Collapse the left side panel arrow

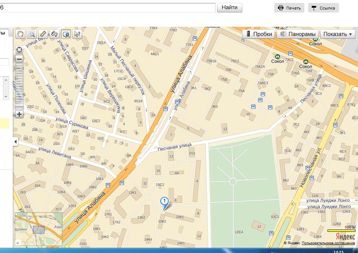pos(15,142)
